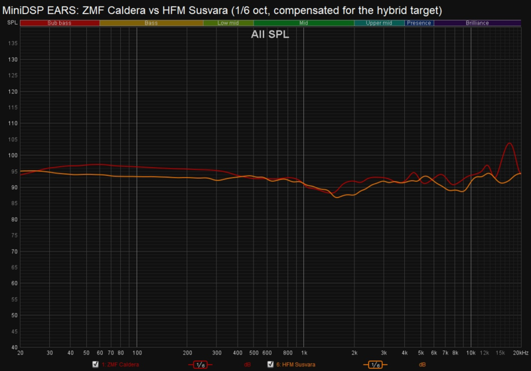Image resolution: width=531 pixels, height=371 pixels.
Task: Click the All SPL graph title
Action: click(269, 35)
